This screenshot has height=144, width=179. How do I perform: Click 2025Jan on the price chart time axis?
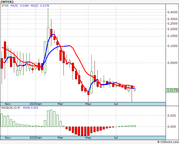tap(36, 104)
